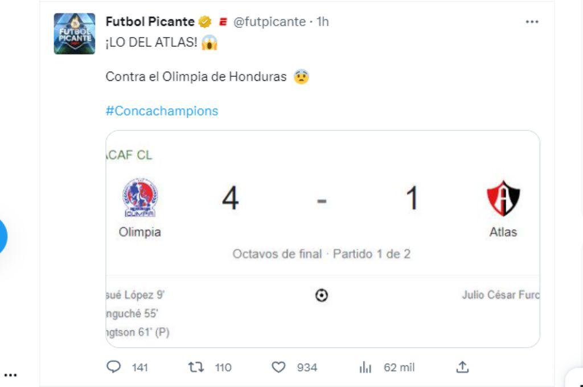The width and height of the screenshot is (583, 387).
Task: Open the #Concachampions hashtag page
Action: tap(161, 111)
